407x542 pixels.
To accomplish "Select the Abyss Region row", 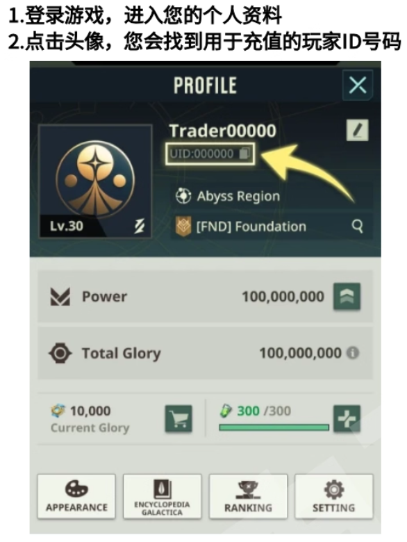I will [x=272, y=196].
